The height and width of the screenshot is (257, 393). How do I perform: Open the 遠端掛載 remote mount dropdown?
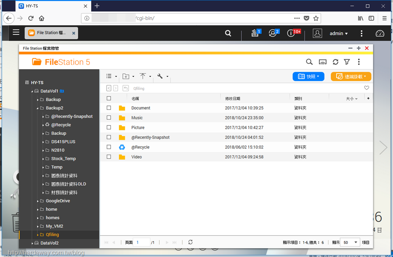click(351, 76)
